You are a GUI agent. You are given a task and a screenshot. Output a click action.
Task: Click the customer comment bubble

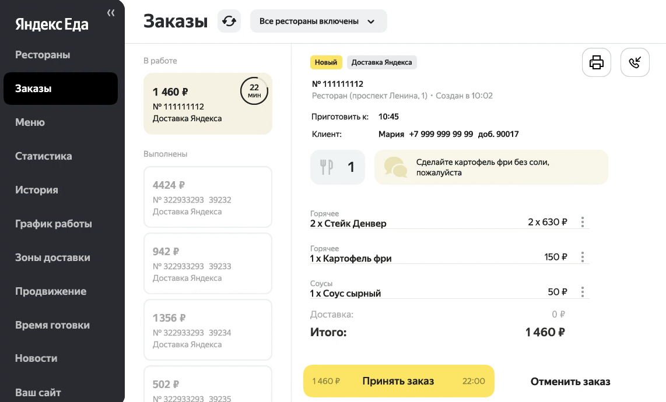pyautogui.click(x=491, y=167)
